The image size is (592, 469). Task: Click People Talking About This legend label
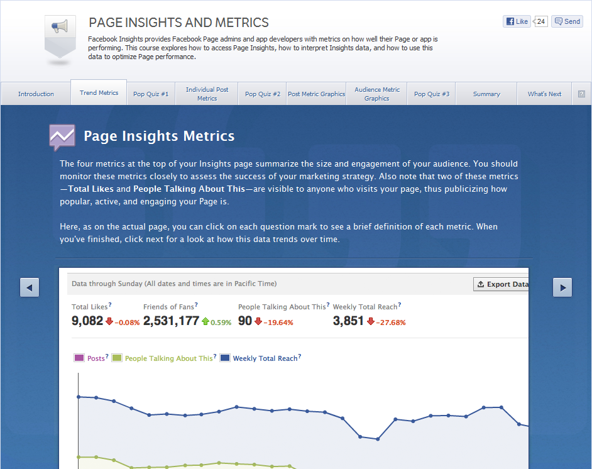point(169,358)
